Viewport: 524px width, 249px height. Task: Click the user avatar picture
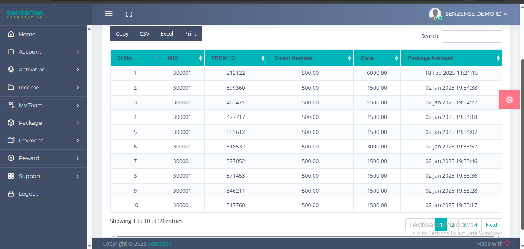pyautogui.click(x=435, y=14)
